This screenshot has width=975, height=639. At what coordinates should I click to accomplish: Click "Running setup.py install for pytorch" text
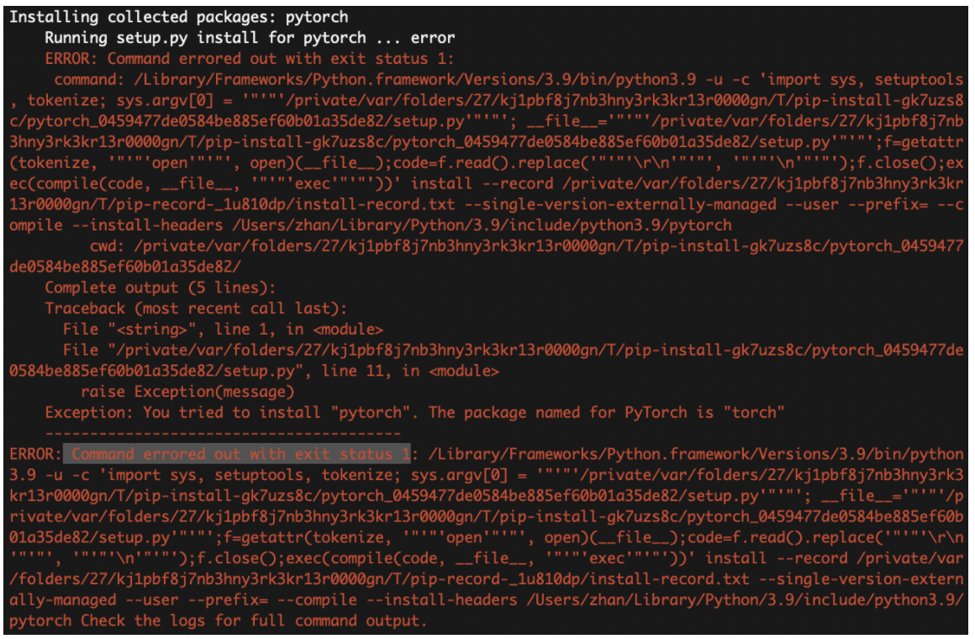[x=205, y=38]
